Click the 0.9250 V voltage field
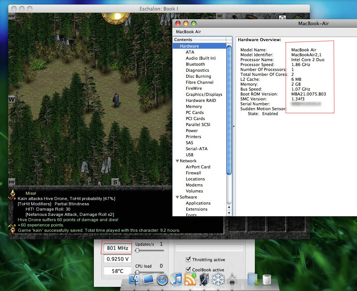Screen dimensions: 357x291 pos(118,259)
